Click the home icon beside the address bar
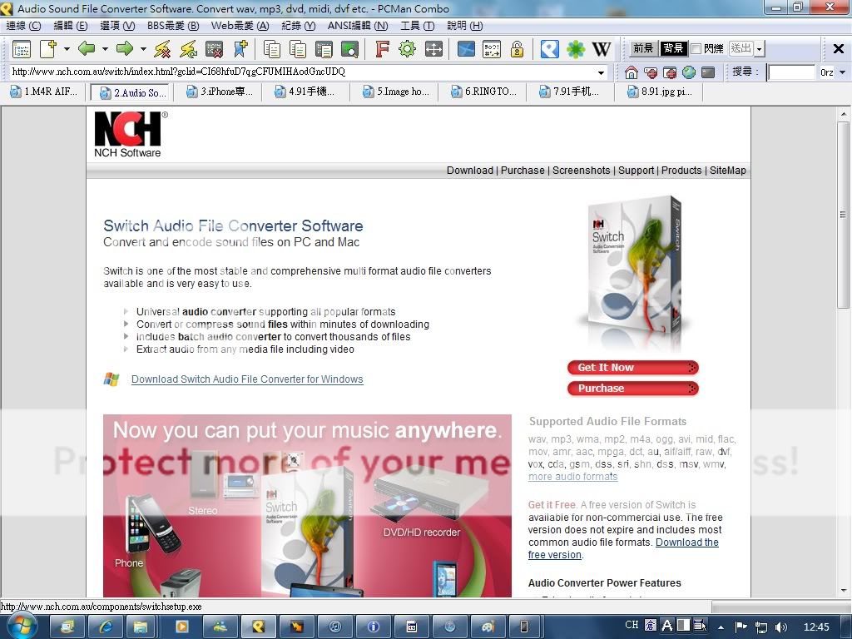Viewport: 852px width, 639px height. click(632, 72)
